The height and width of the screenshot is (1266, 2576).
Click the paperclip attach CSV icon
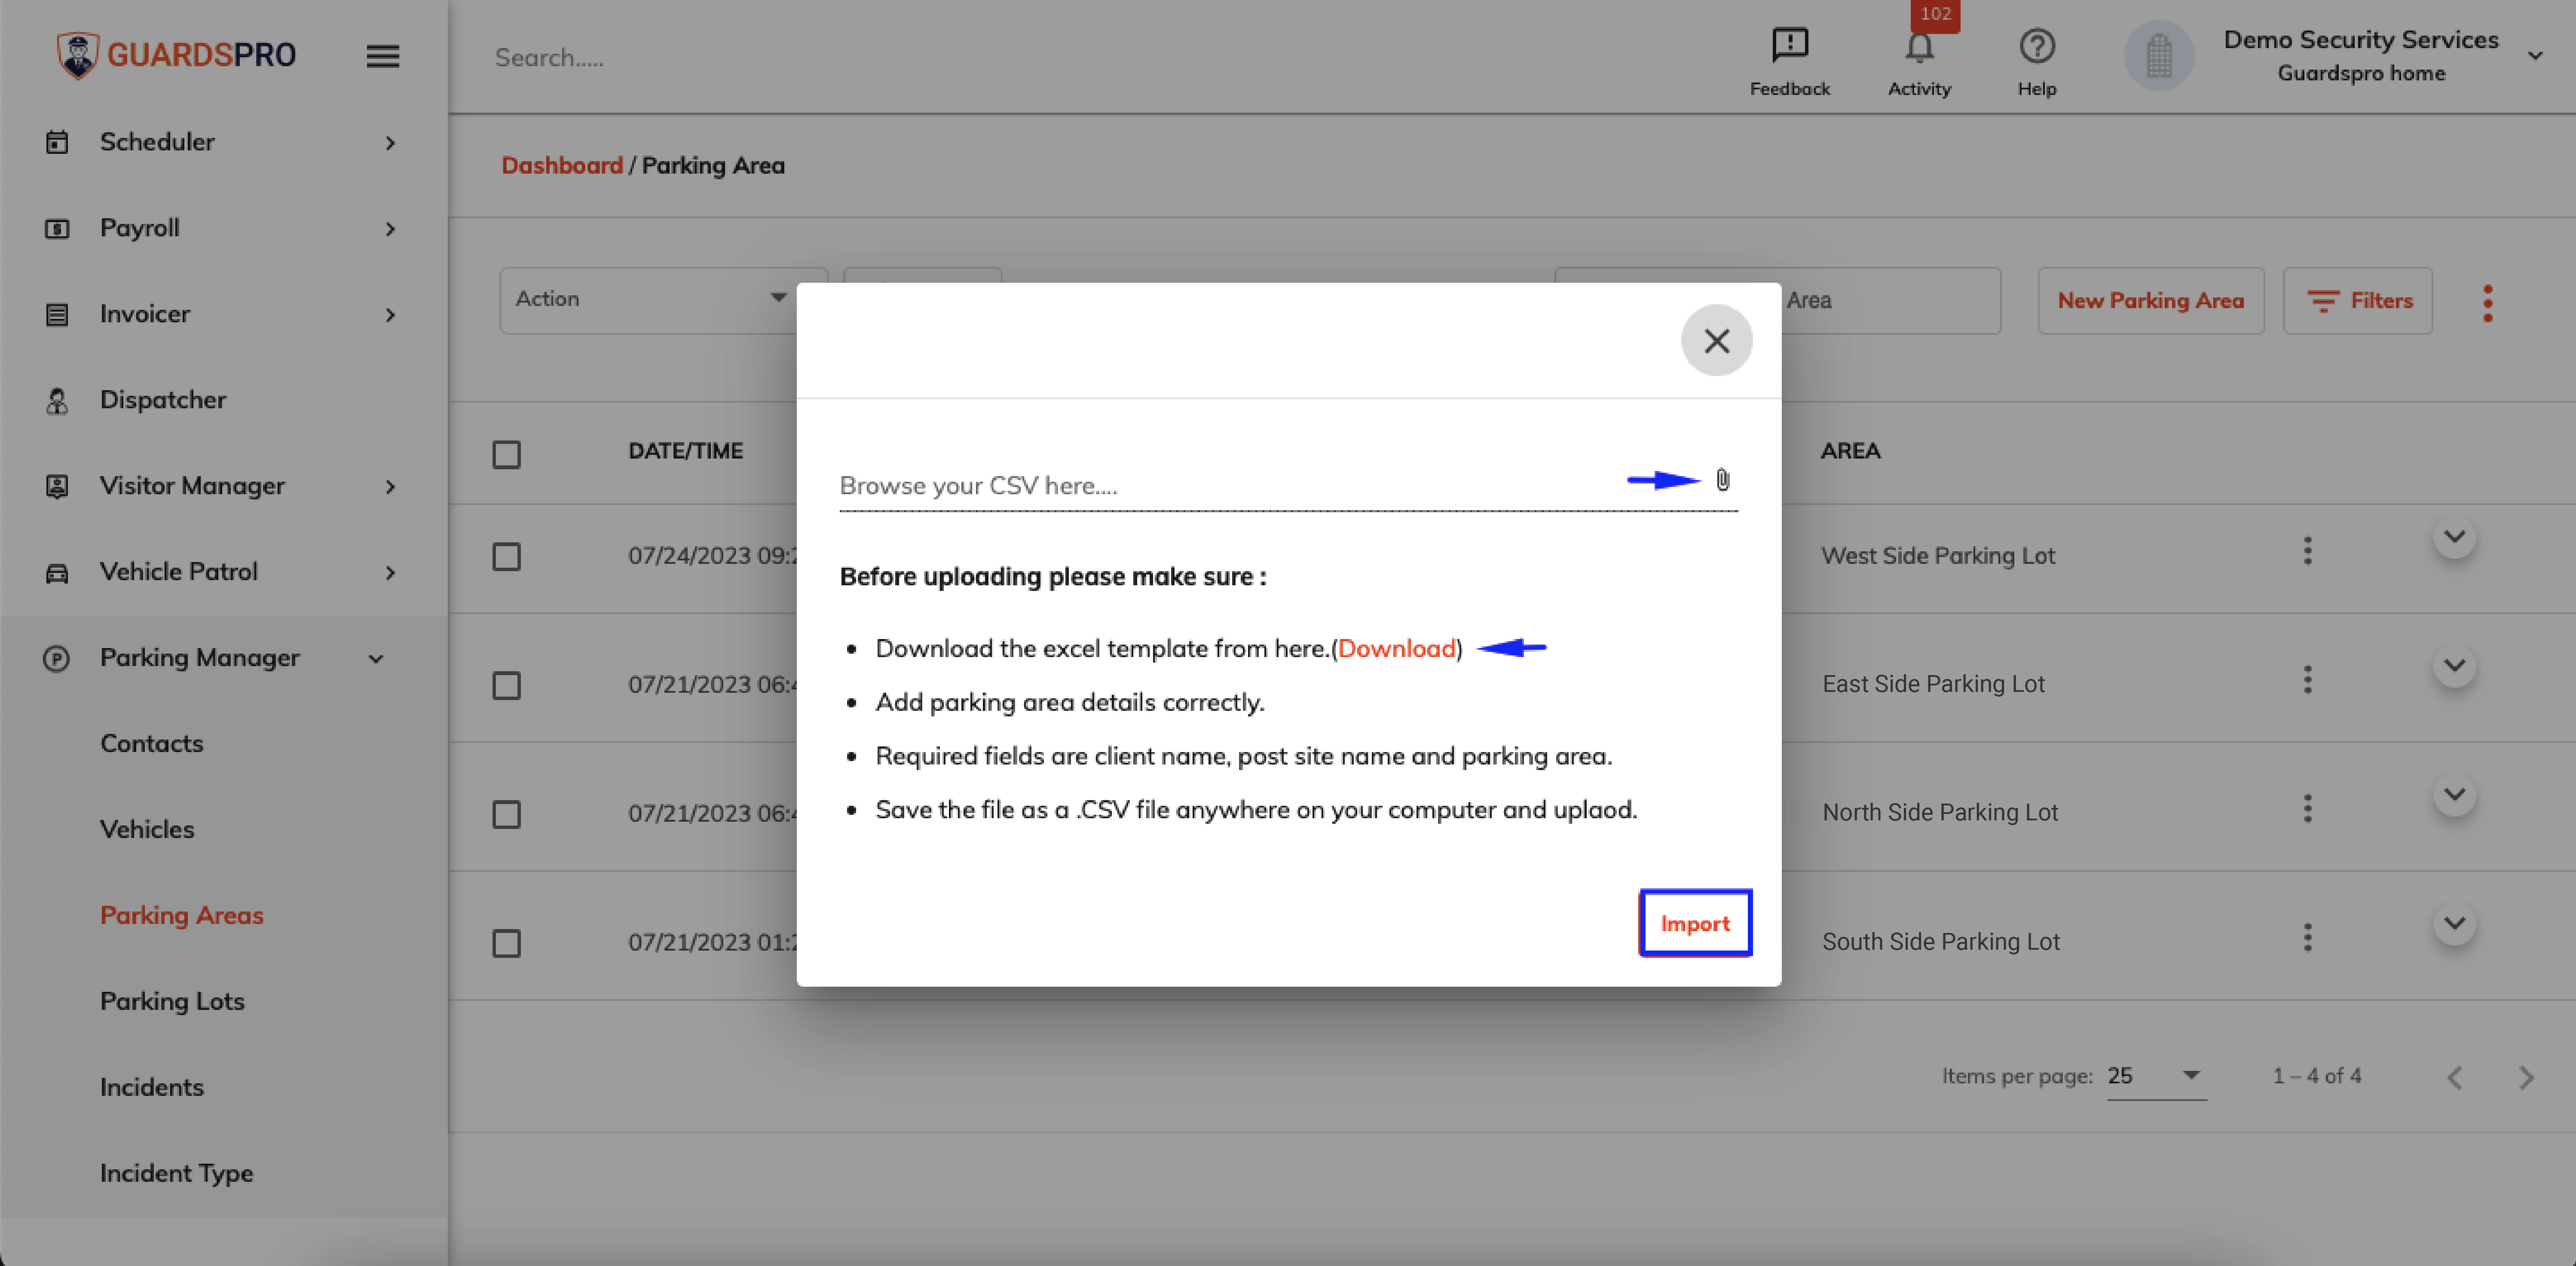1722,480
